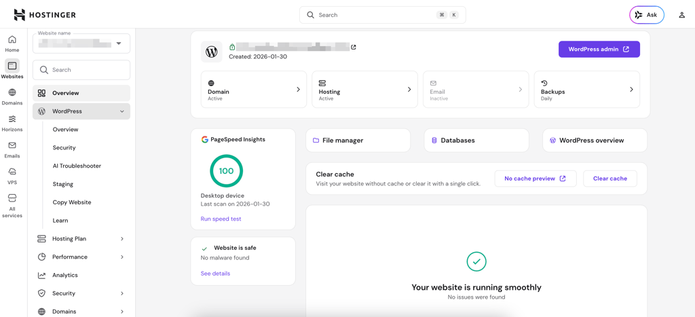Open the Learn sub-item
Image resolution: width=695 pixels, height=317 pixels.
pyautogui.click(x=60, y=221)
